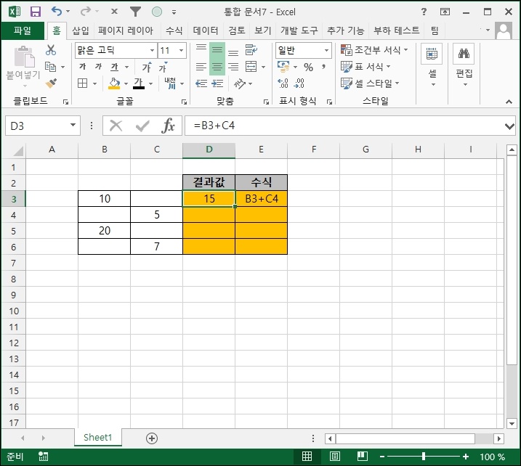Paste from clipboard with 붙여넣기
Screen dimensions: 521x466
click(x=23, y=66)
